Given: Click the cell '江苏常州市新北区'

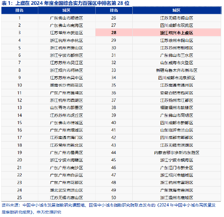Looking at the screenshot, I should coord(66,145).
